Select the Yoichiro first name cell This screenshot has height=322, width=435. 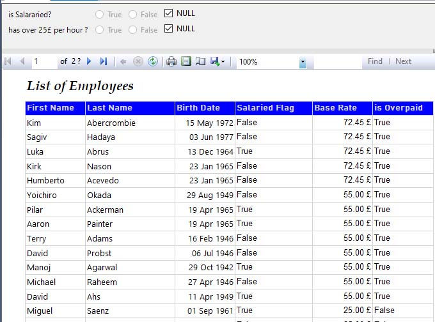pyautogui.click(x=55, y=195)
